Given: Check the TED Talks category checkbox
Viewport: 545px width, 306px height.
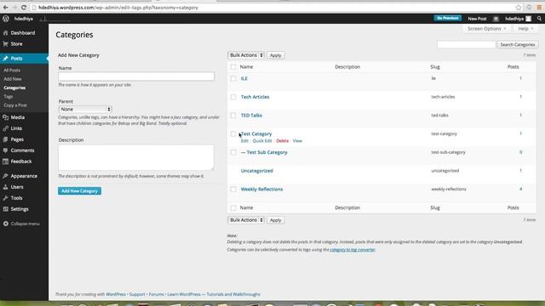Looking at the screenshot, I should pyautogui.click(x=233, y=116).
